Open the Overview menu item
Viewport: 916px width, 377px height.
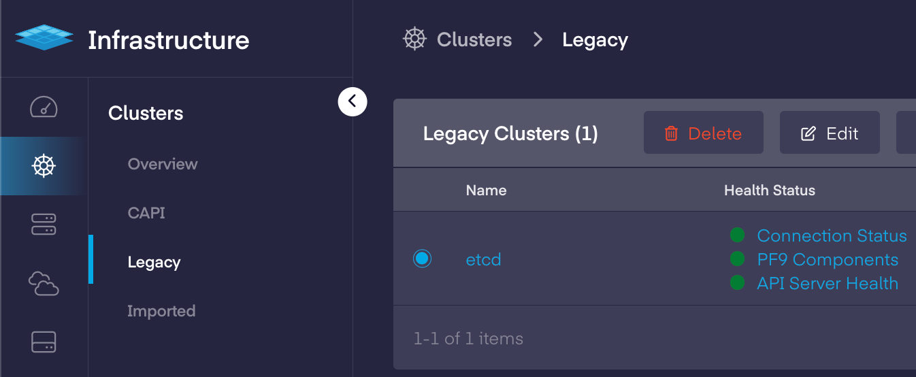pyautogui.click(x=163, y=164)
